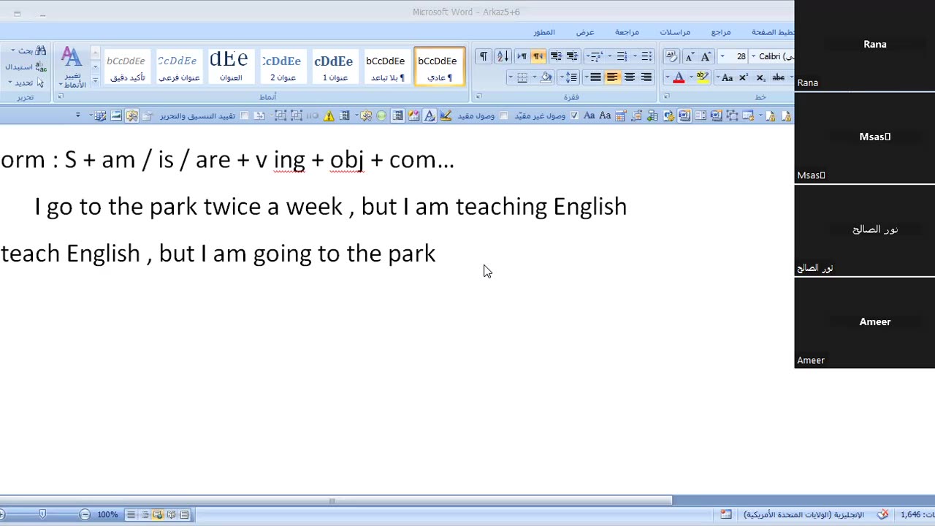Open the 'عرض' View tab
This screenshot has width=935, height=526.
tap(585, 32)
